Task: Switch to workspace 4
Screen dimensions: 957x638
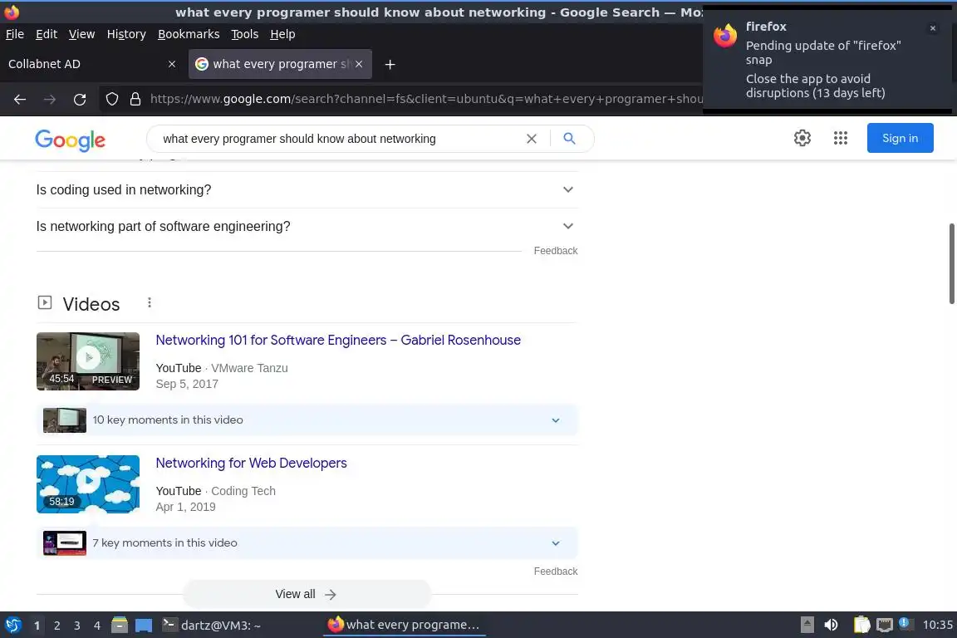Action: click(x=97, y=626)
